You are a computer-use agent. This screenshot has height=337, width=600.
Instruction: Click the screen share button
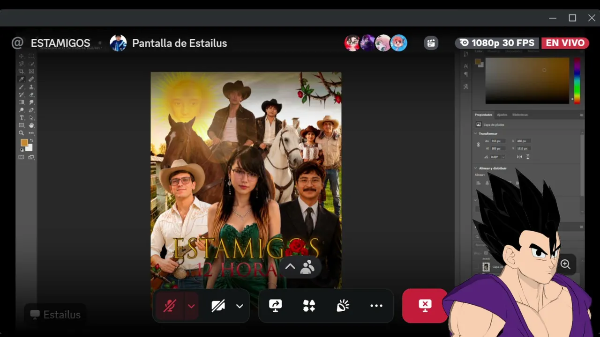click(x=275, y=306)
